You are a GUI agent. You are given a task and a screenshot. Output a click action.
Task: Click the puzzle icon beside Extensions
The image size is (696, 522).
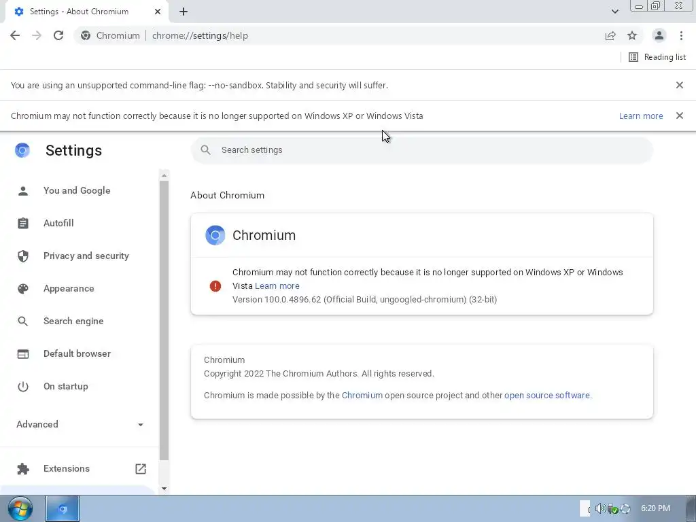pos(22,469)
